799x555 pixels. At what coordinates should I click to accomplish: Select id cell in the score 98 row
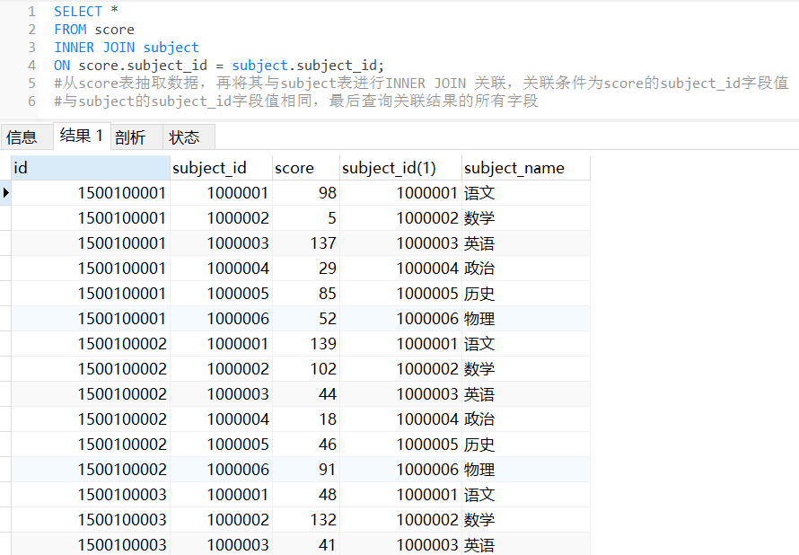91,193
